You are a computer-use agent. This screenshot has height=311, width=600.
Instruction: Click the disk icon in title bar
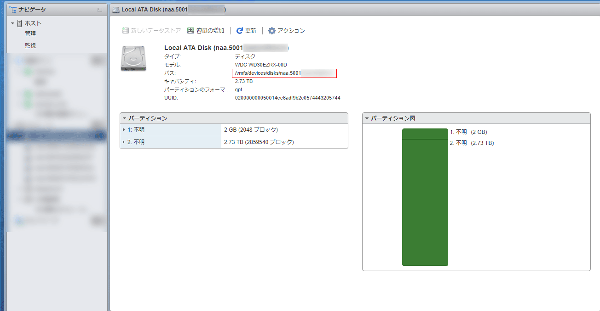[116, 10]
